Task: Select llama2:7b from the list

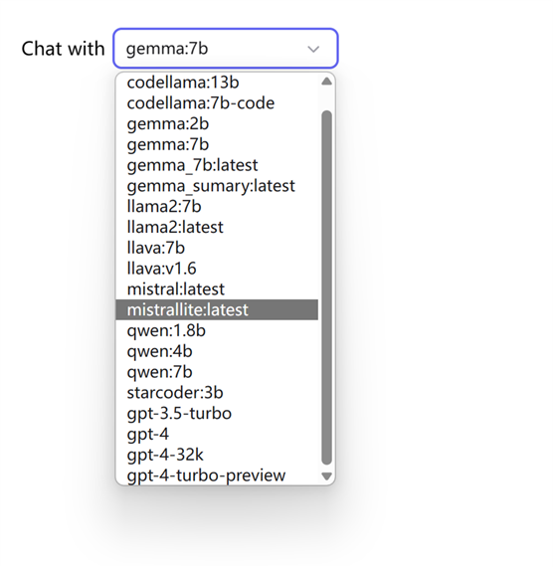Action: pos(217,207)
